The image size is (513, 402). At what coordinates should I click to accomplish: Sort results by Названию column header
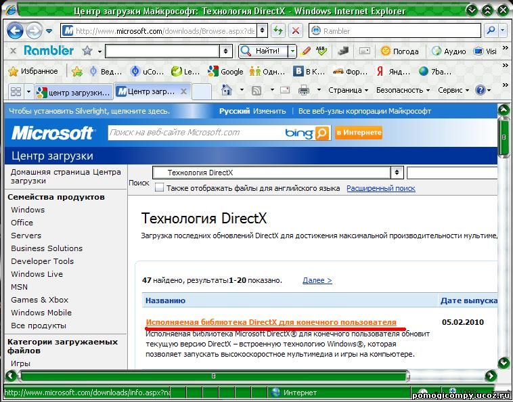[165, 300]
